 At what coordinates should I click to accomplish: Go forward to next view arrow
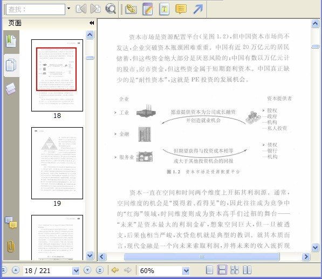(127, 270)
